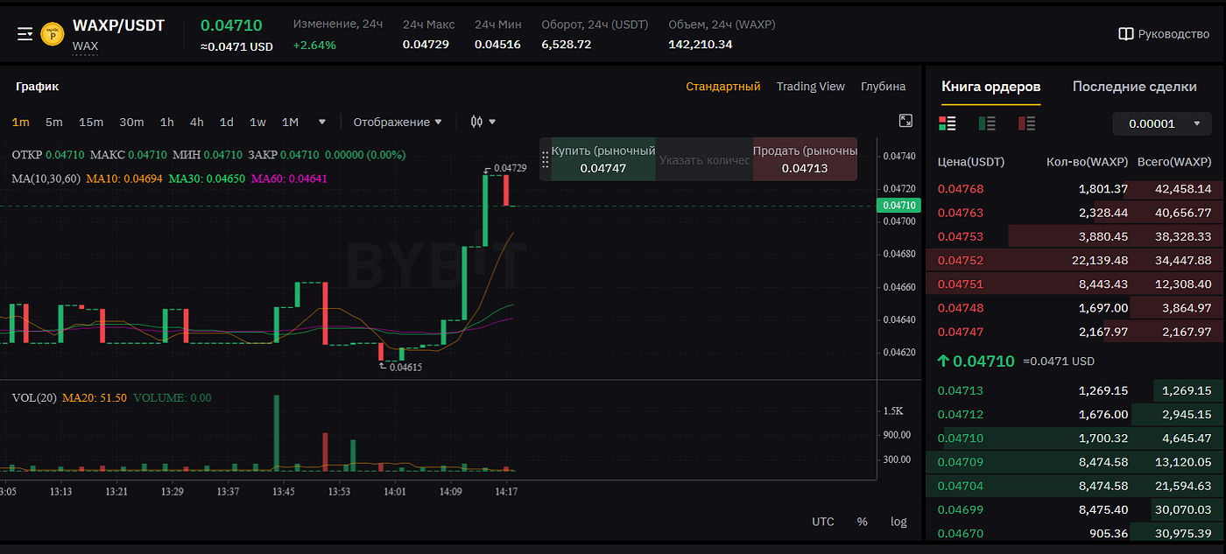Select the combined buy/sell order book view

[947, 123]
